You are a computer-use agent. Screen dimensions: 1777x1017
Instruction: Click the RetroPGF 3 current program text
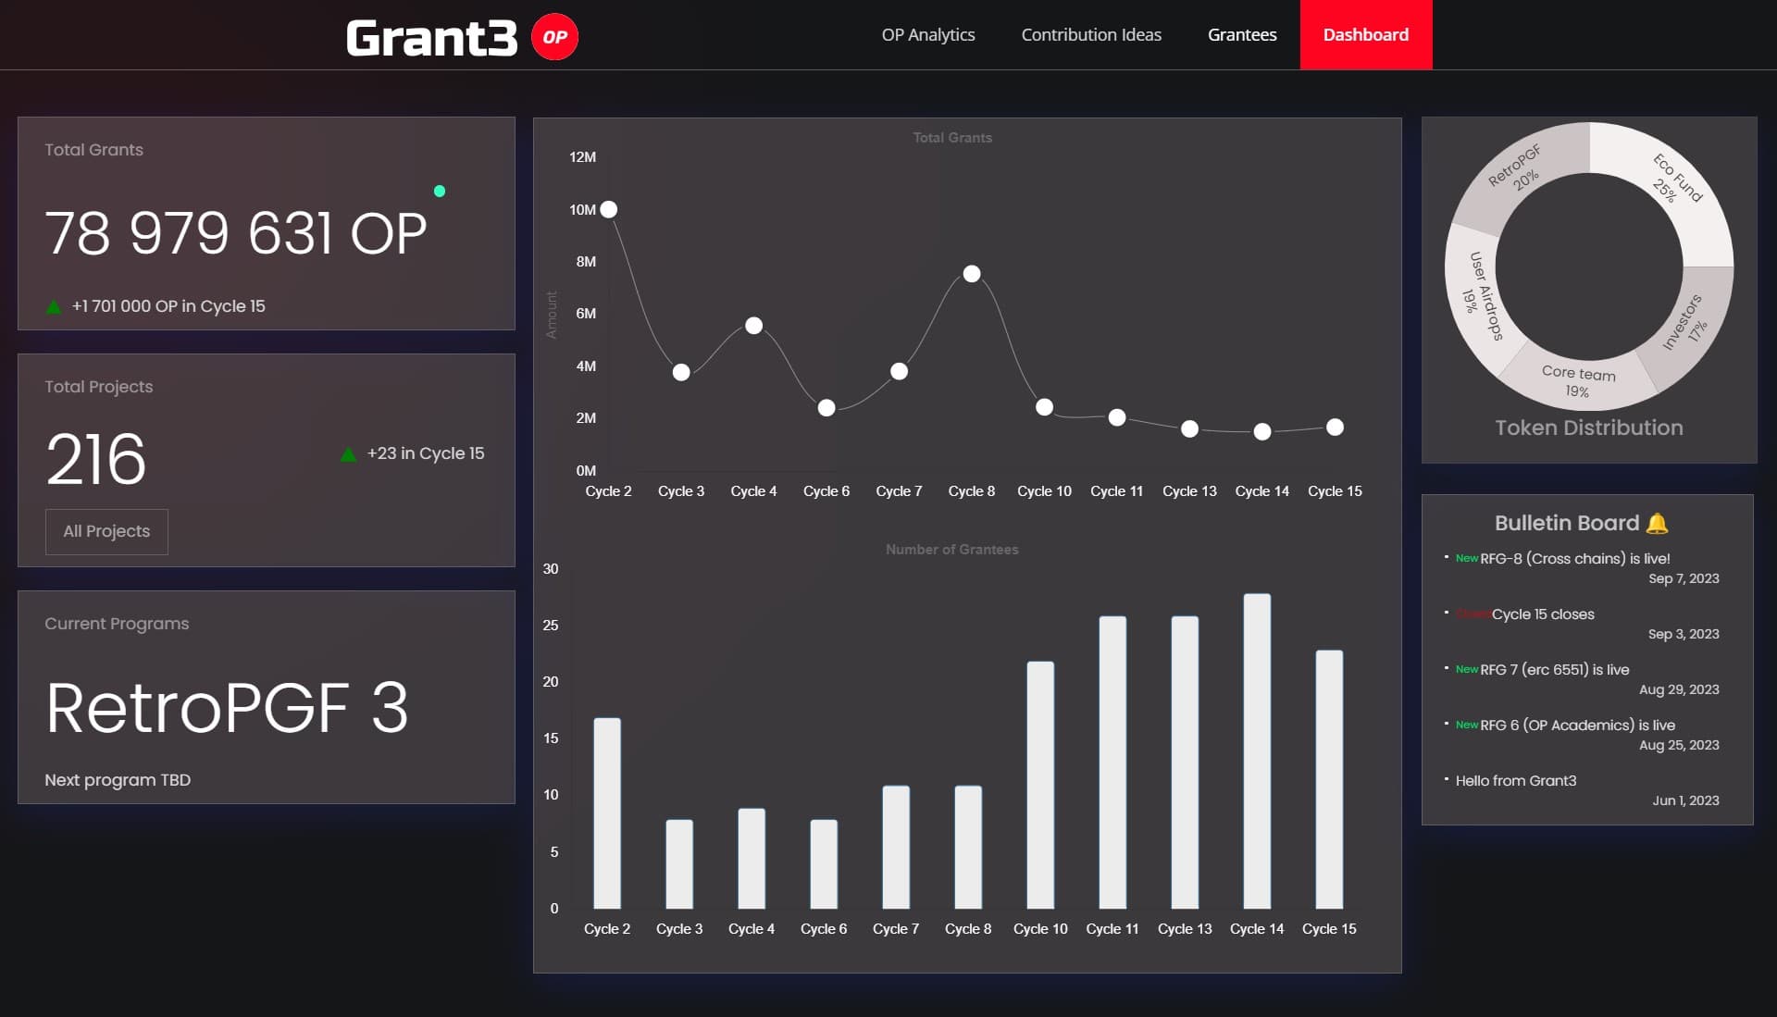tap(227, 709)
